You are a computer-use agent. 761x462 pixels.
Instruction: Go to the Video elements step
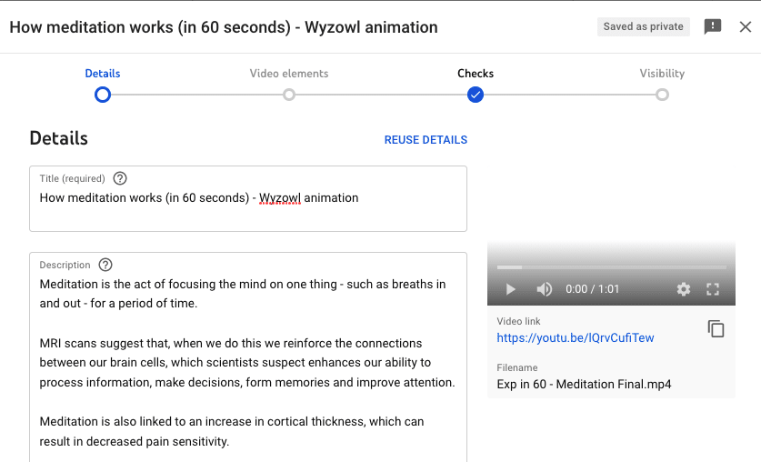289,74
